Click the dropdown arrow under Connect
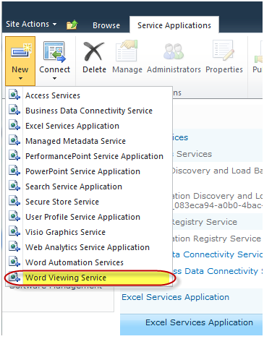The width and height of the screenshot is (264, 339). [54, 78]
